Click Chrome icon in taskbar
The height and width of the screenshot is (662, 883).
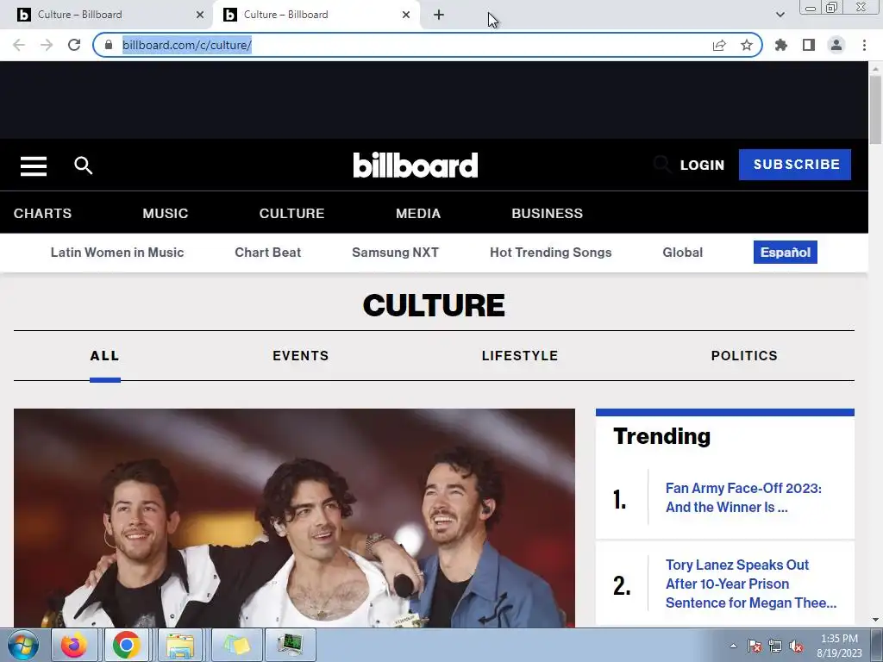(126, 645)
